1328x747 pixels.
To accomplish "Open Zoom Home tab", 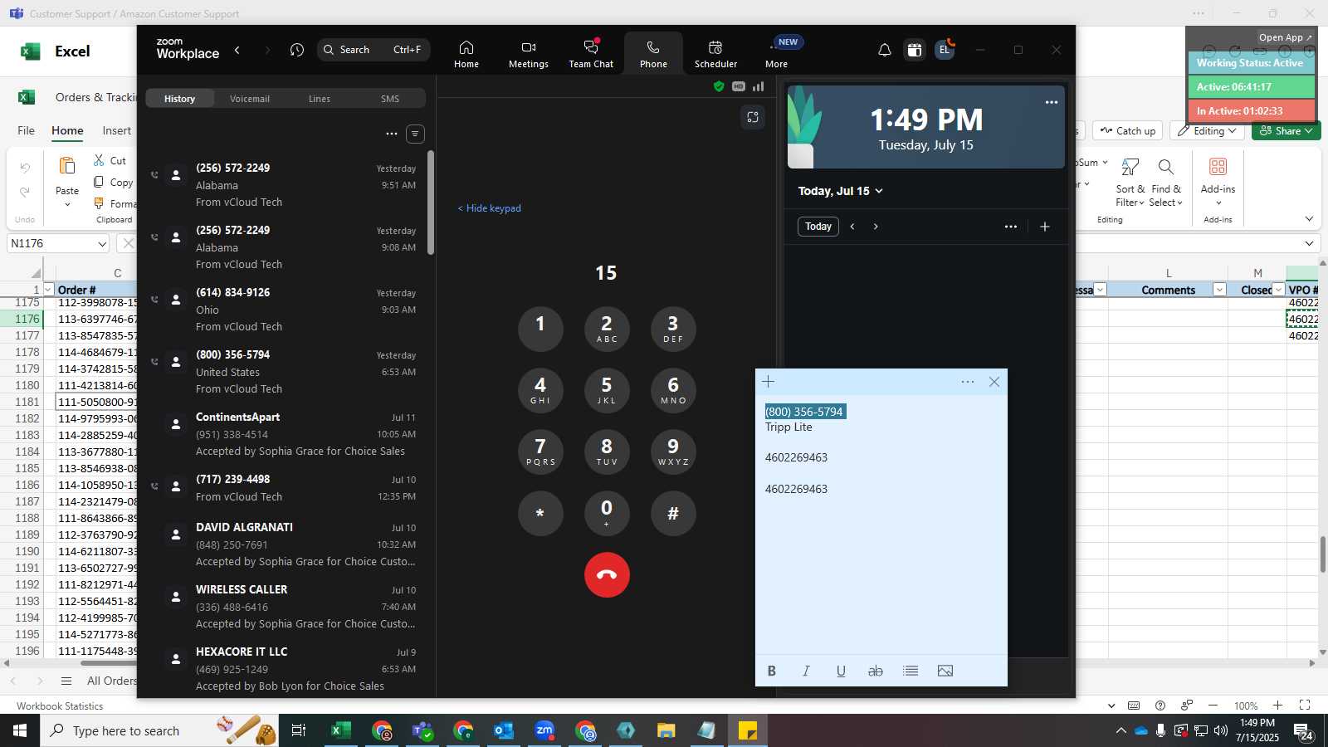I will (466, 53).
